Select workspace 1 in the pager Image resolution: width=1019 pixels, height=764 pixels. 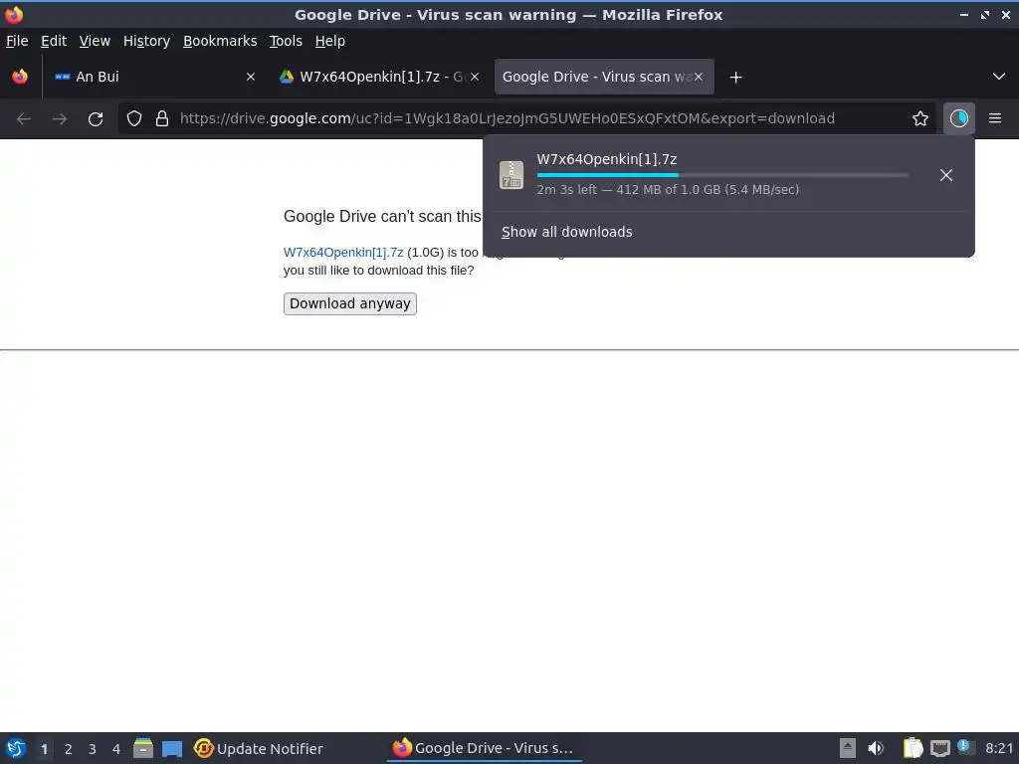44,749
